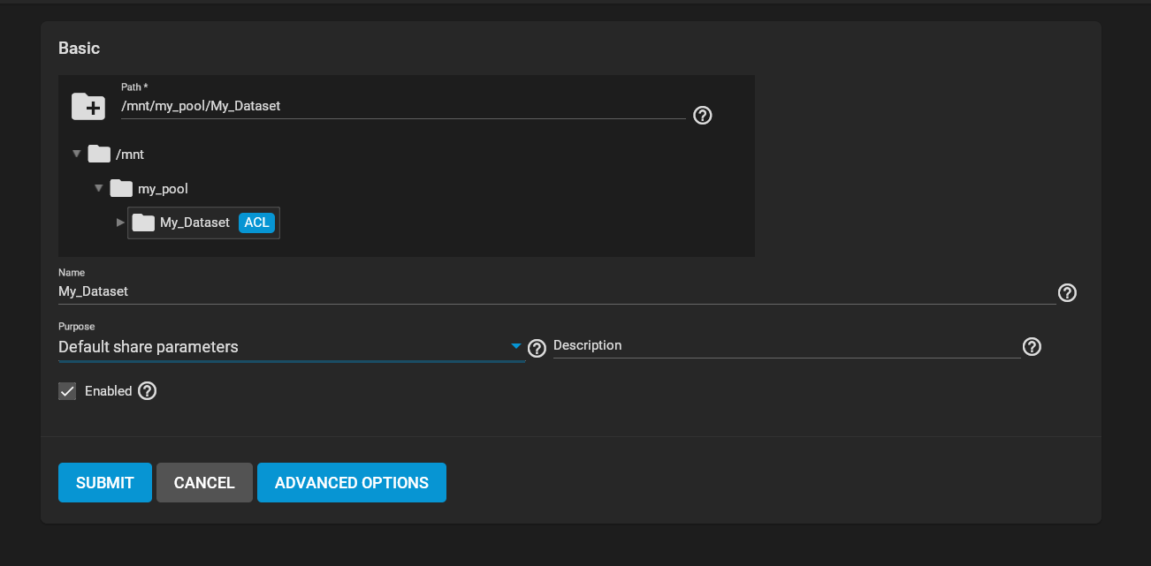The height and width of the screenshot is (566, 1151).
Task: Click the create new folder icon
Action: (88, 107)
